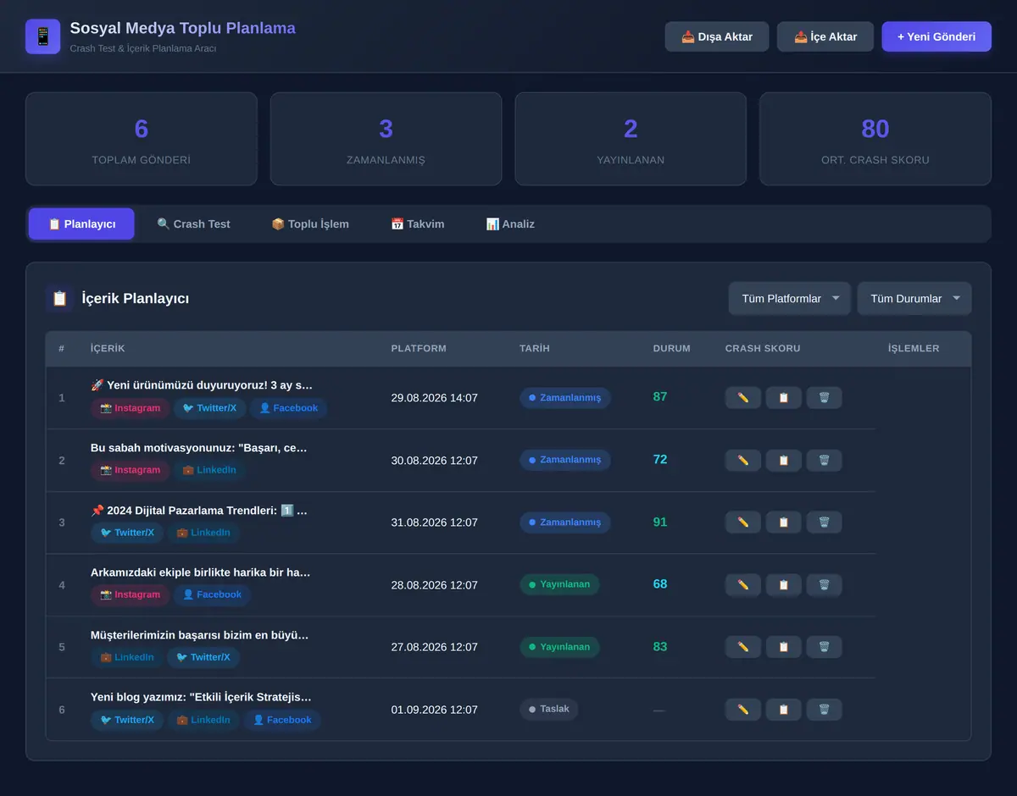This screenshot has height=796, width=1017.
Task: Click the 'İçe Aktar' import button
Action: point(825,36)
